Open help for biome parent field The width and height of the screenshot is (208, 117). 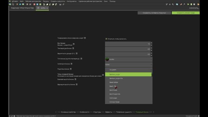click(71, 69)
